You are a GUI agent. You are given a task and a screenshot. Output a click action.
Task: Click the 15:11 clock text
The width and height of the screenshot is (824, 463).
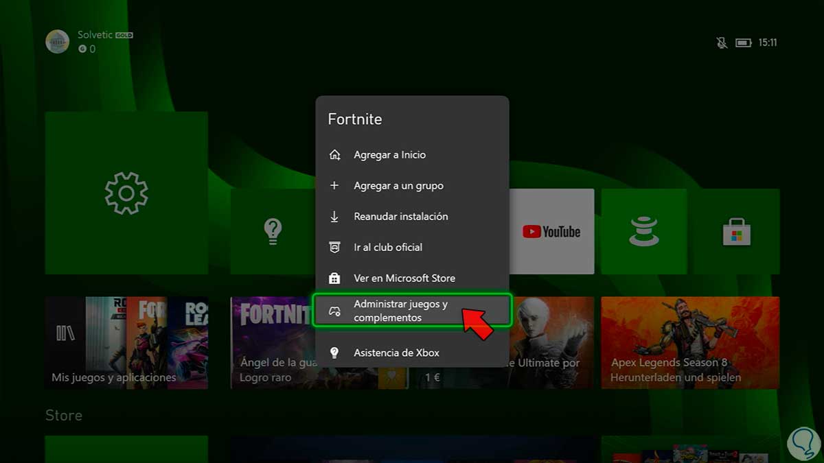tap(768, 43)
